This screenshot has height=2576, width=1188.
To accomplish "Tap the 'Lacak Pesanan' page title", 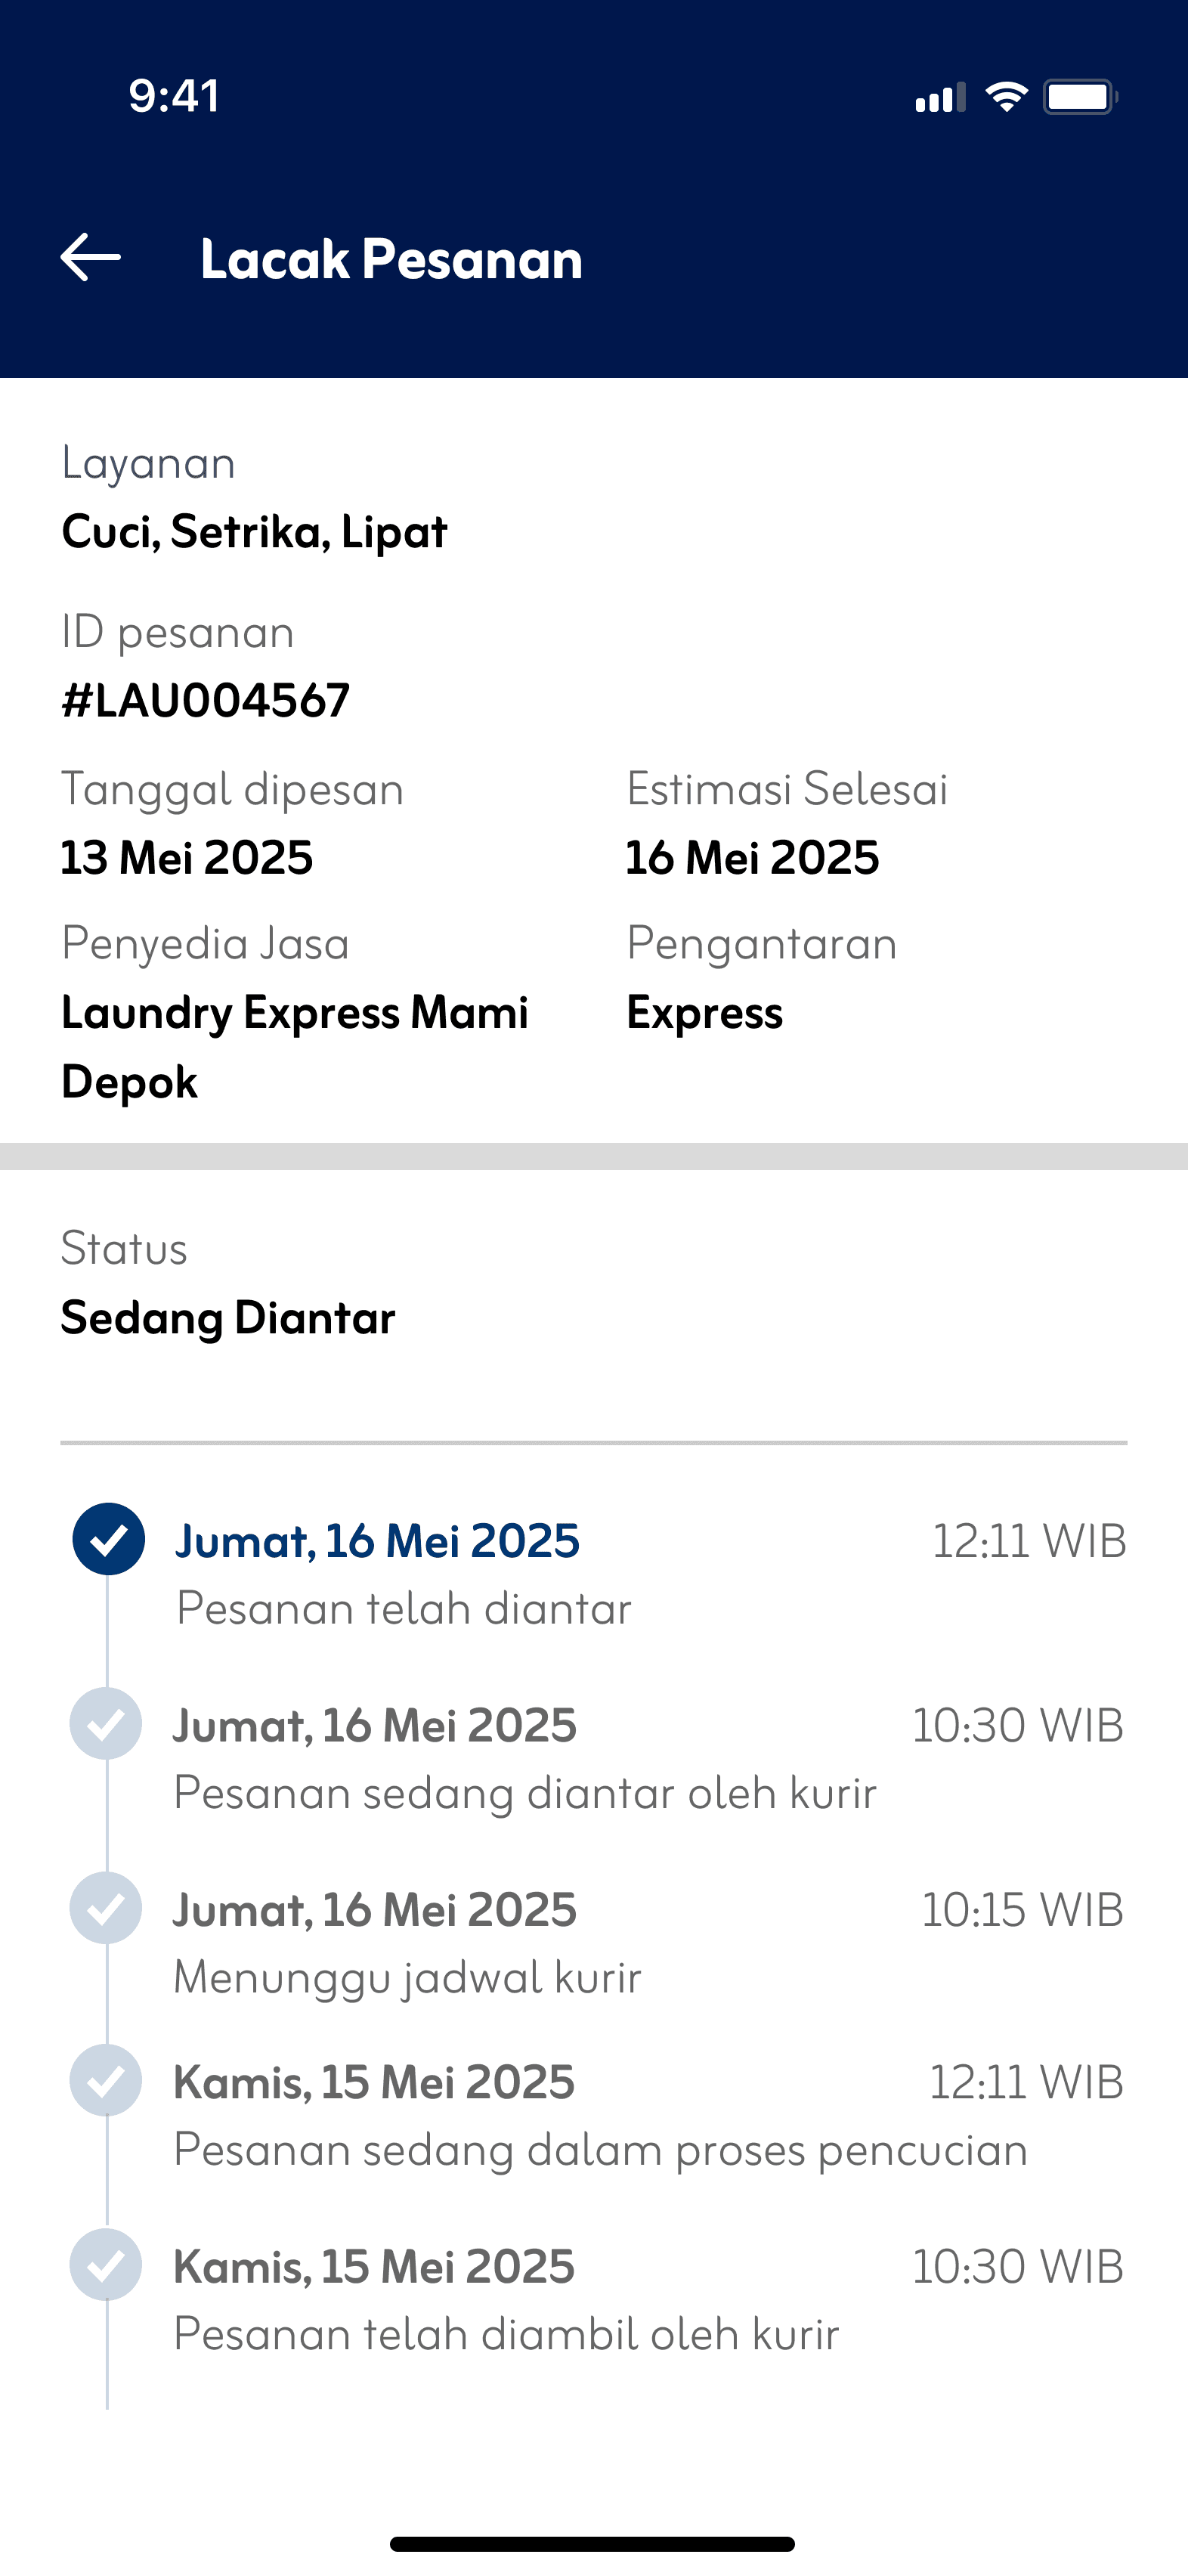I will click(x=391, y=259).
